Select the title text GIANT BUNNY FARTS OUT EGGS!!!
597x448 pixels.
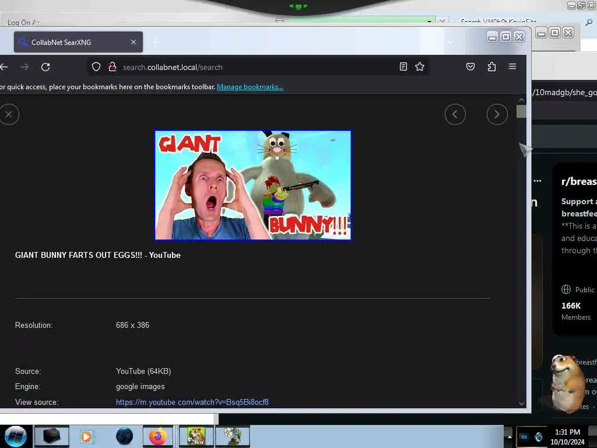tap(79, 256)
